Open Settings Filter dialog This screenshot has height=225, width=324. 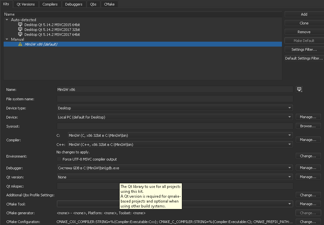[304, 49]
